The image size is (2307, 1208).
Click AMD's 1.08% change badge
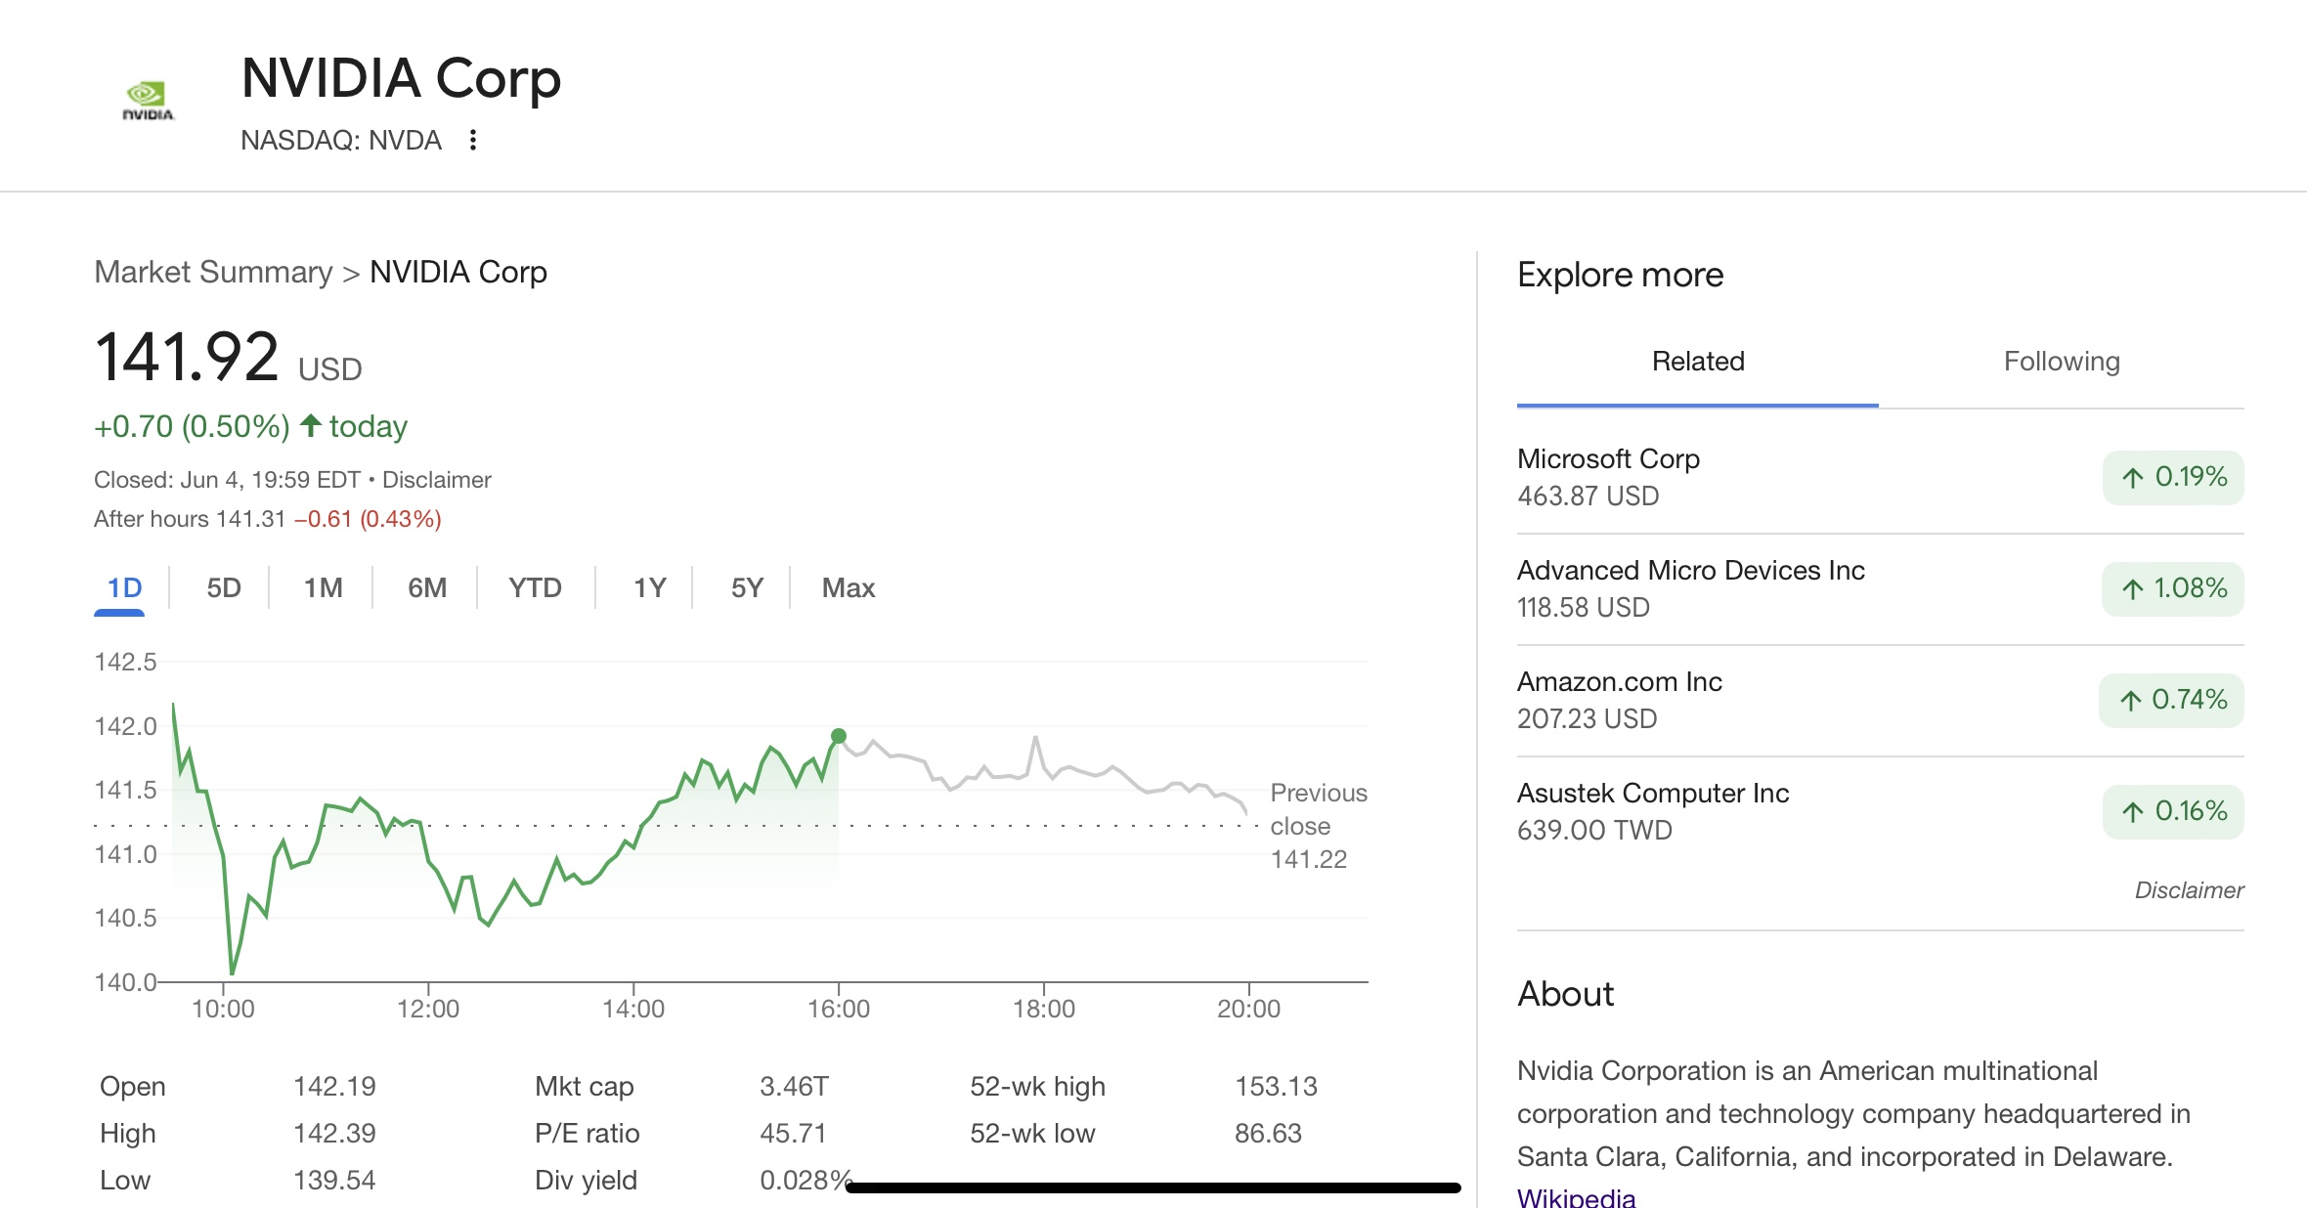click(x=2172, y=588)
